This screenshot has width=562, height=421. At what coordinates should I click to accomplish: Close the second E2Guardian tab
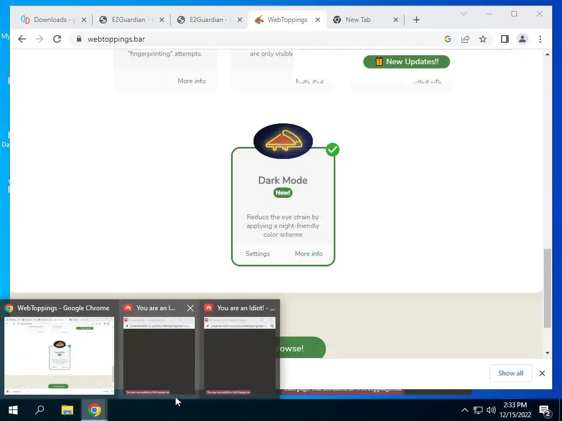[240, 20]
